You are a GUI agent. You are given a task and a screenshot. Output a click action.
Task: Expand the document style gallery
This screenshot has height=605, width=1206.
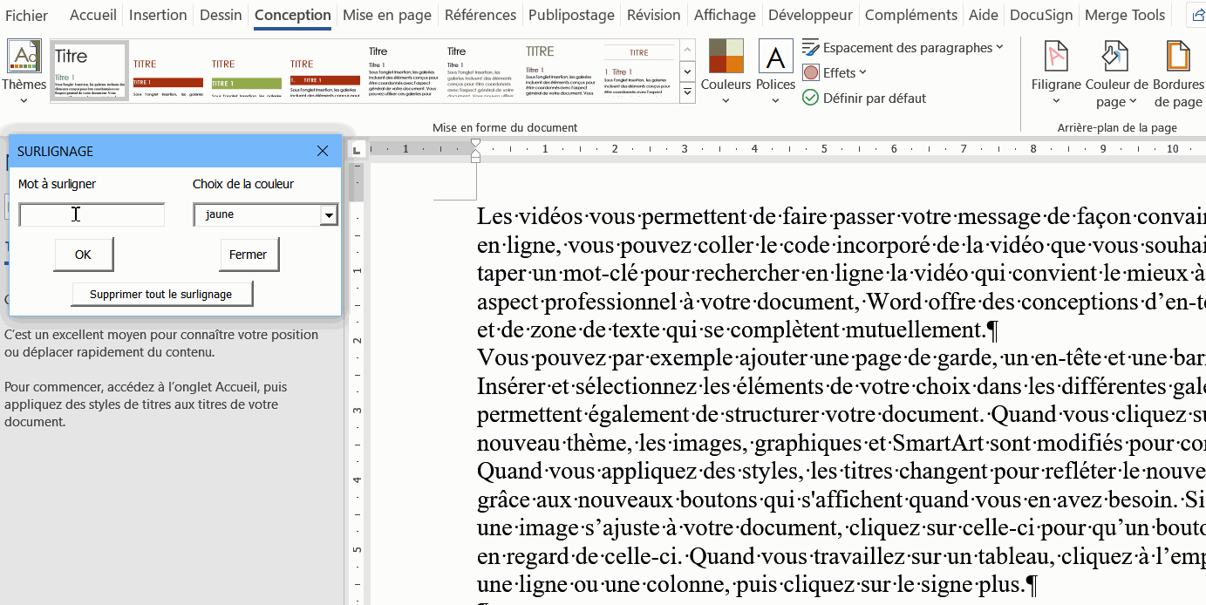[x=687, y=92]
